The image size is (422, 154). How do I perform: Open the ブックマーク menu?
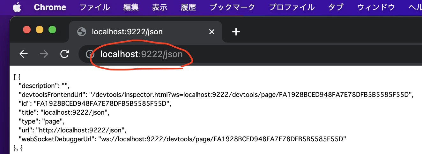pos(232,7)
